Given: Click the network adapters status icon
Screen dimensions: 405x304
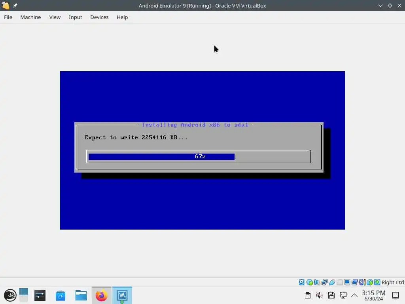Looking at the screenshot, I should click(x=324, y=282).
